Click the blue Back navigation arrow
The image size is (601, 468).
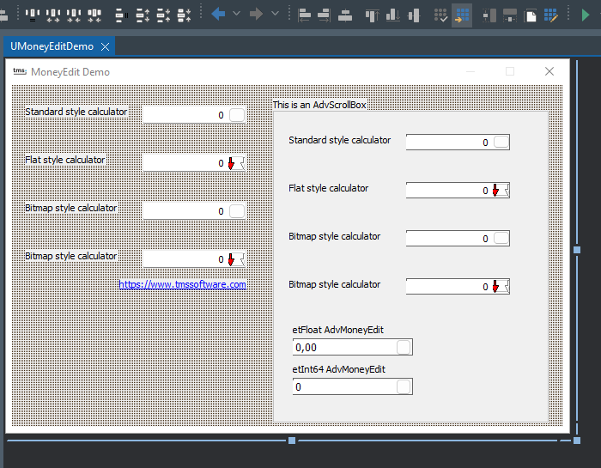coord(218,15)
